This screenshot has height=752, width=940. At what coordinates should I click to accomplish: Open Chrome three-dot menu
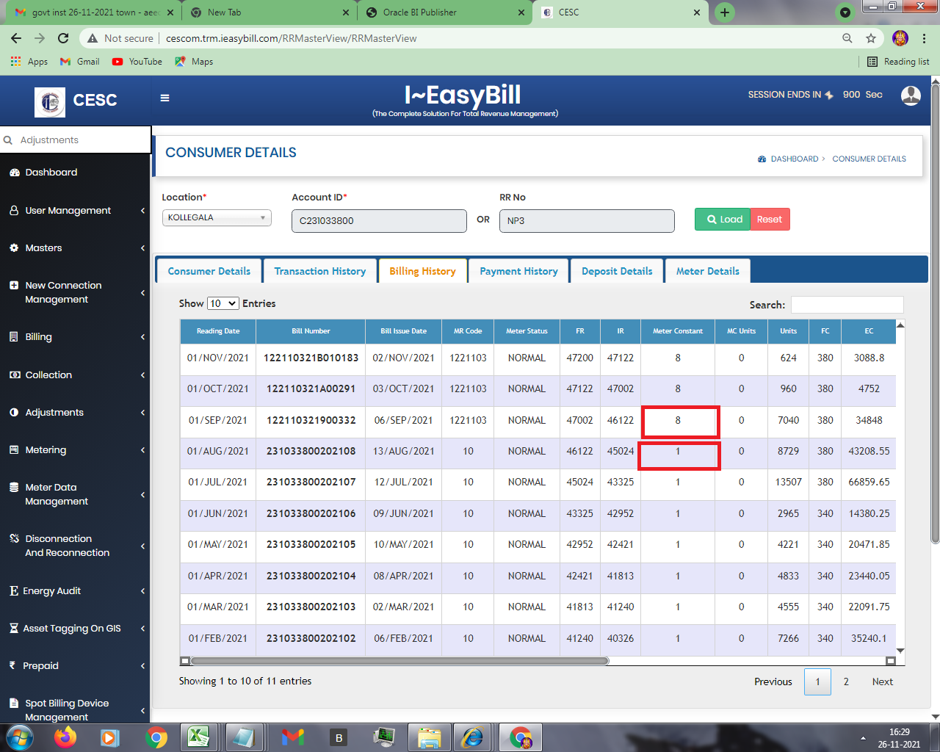point(925,38)
